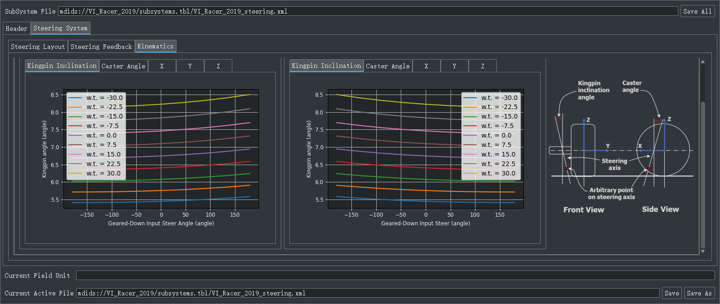720x304 pixels.
Task: Select the Steering System tab
Action: pos(61,28)
